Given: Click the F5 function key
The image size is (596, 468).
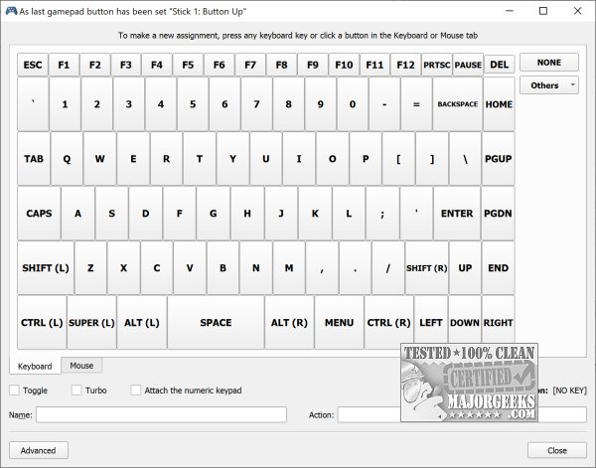Looking at the screenshot, I should (x=188, y=65).
